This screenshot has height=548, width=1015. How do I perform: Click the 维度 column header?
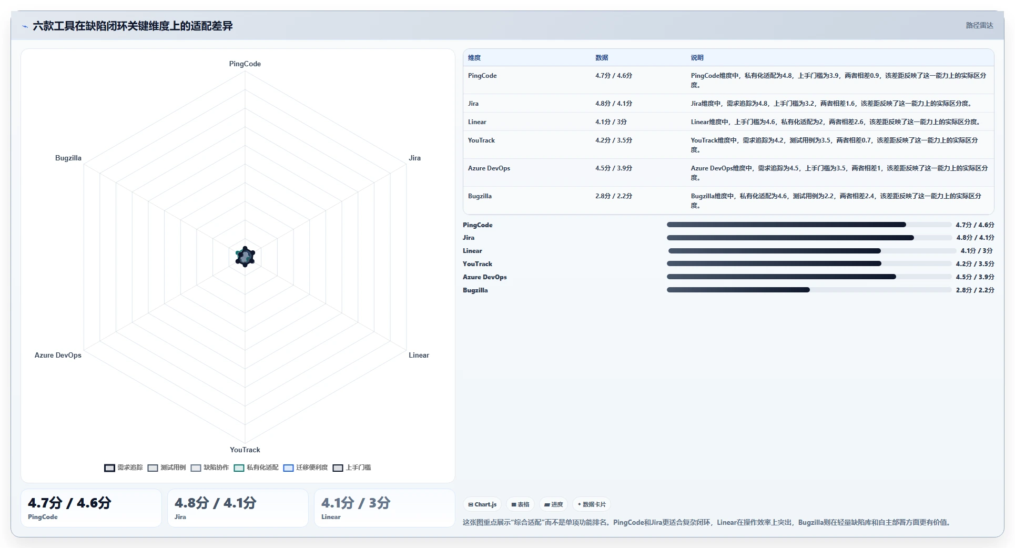(x=474, y=58)
